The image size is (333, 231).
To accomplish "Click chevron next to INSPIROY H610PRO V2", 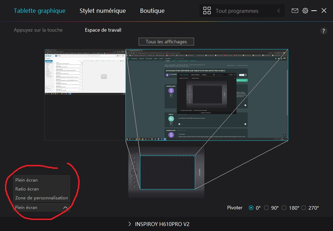I will tap(129, 224).
